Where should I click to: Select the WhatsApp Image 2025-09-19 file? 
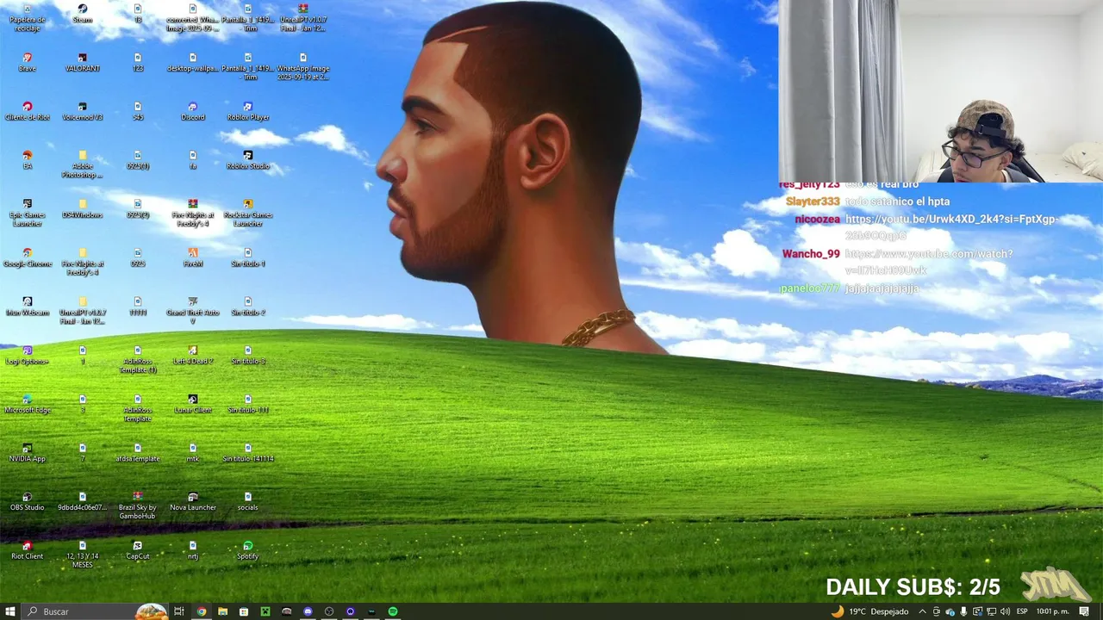(x=302, y=66)
